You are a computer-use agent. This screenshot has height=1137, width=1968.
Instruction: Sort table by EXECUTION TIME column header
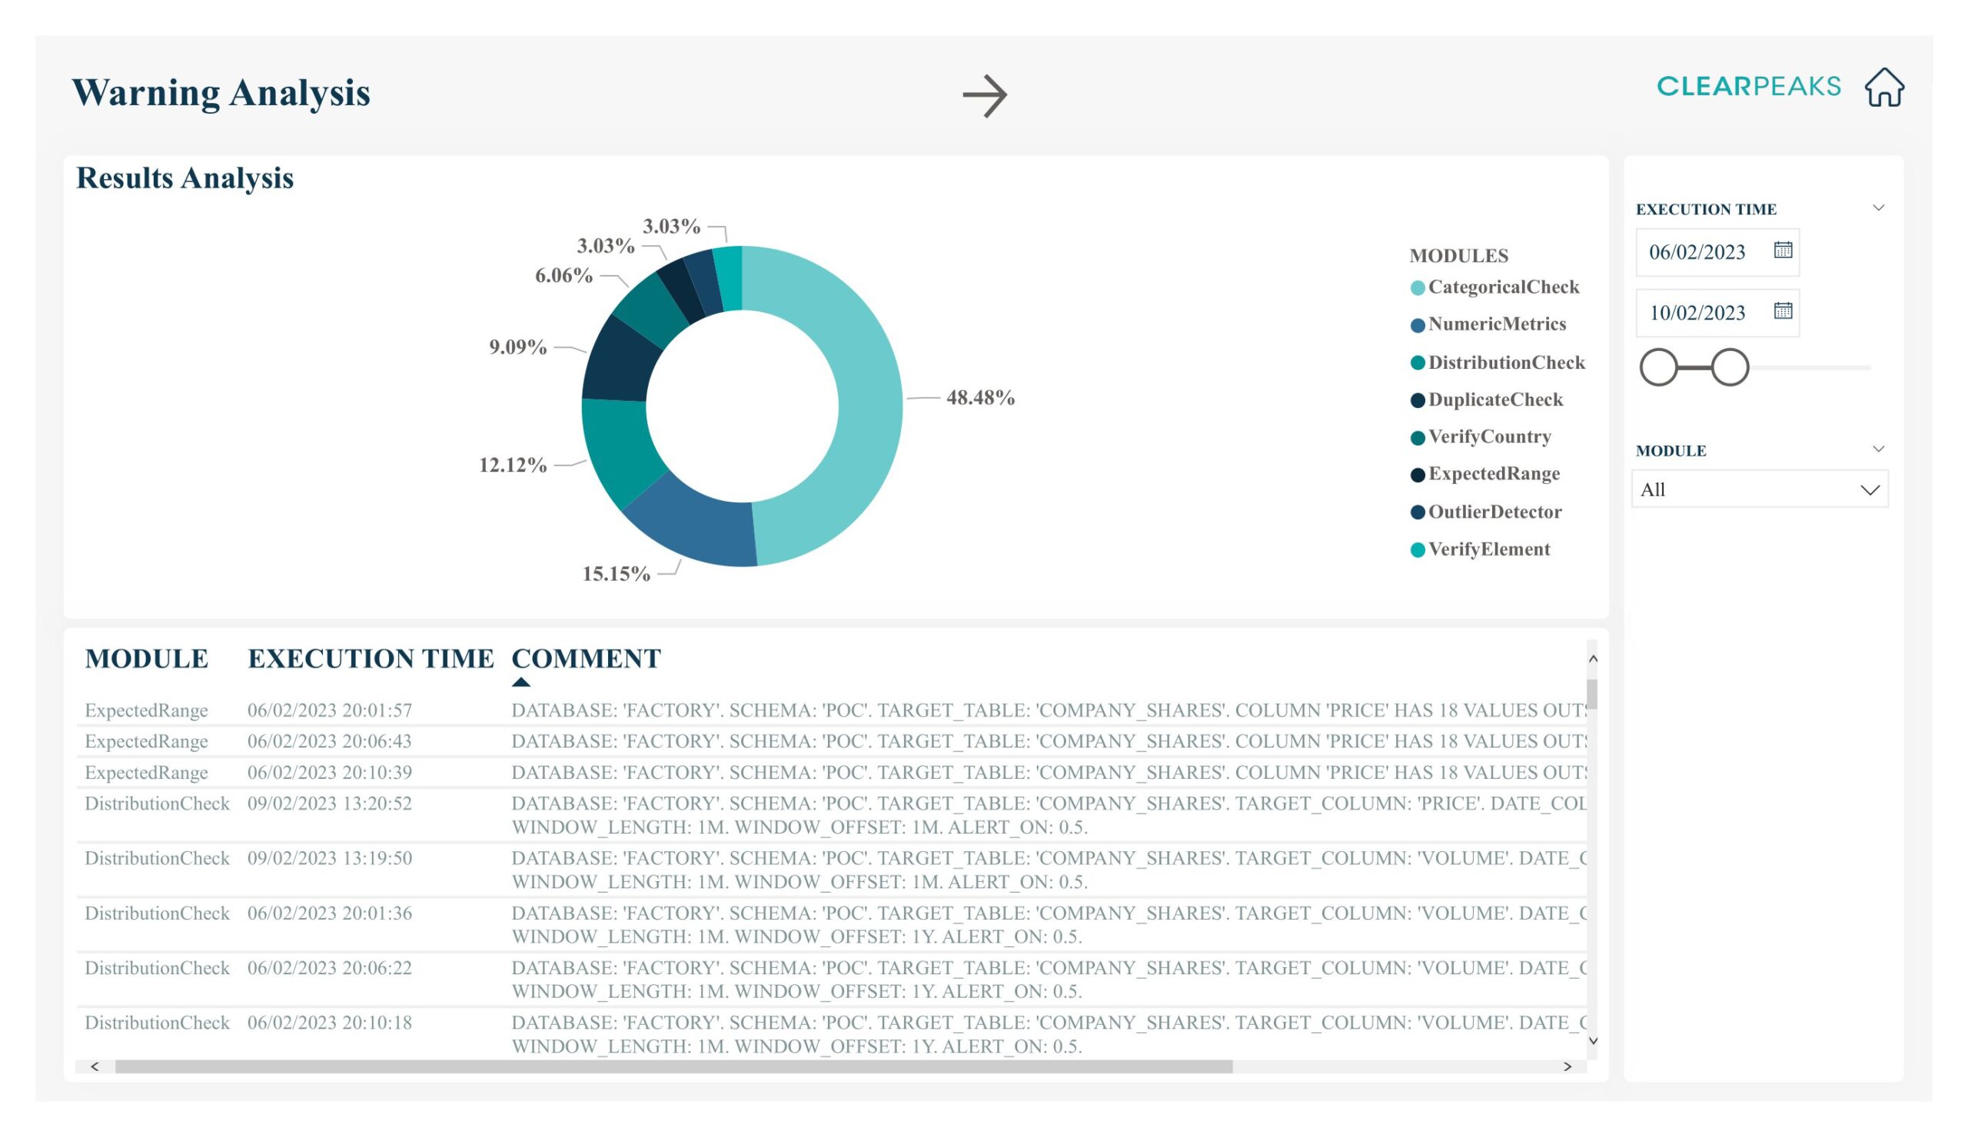pos(371,658)
